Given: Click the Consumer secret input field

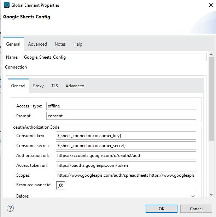Looking at the screenshot, I should (126, 146).
